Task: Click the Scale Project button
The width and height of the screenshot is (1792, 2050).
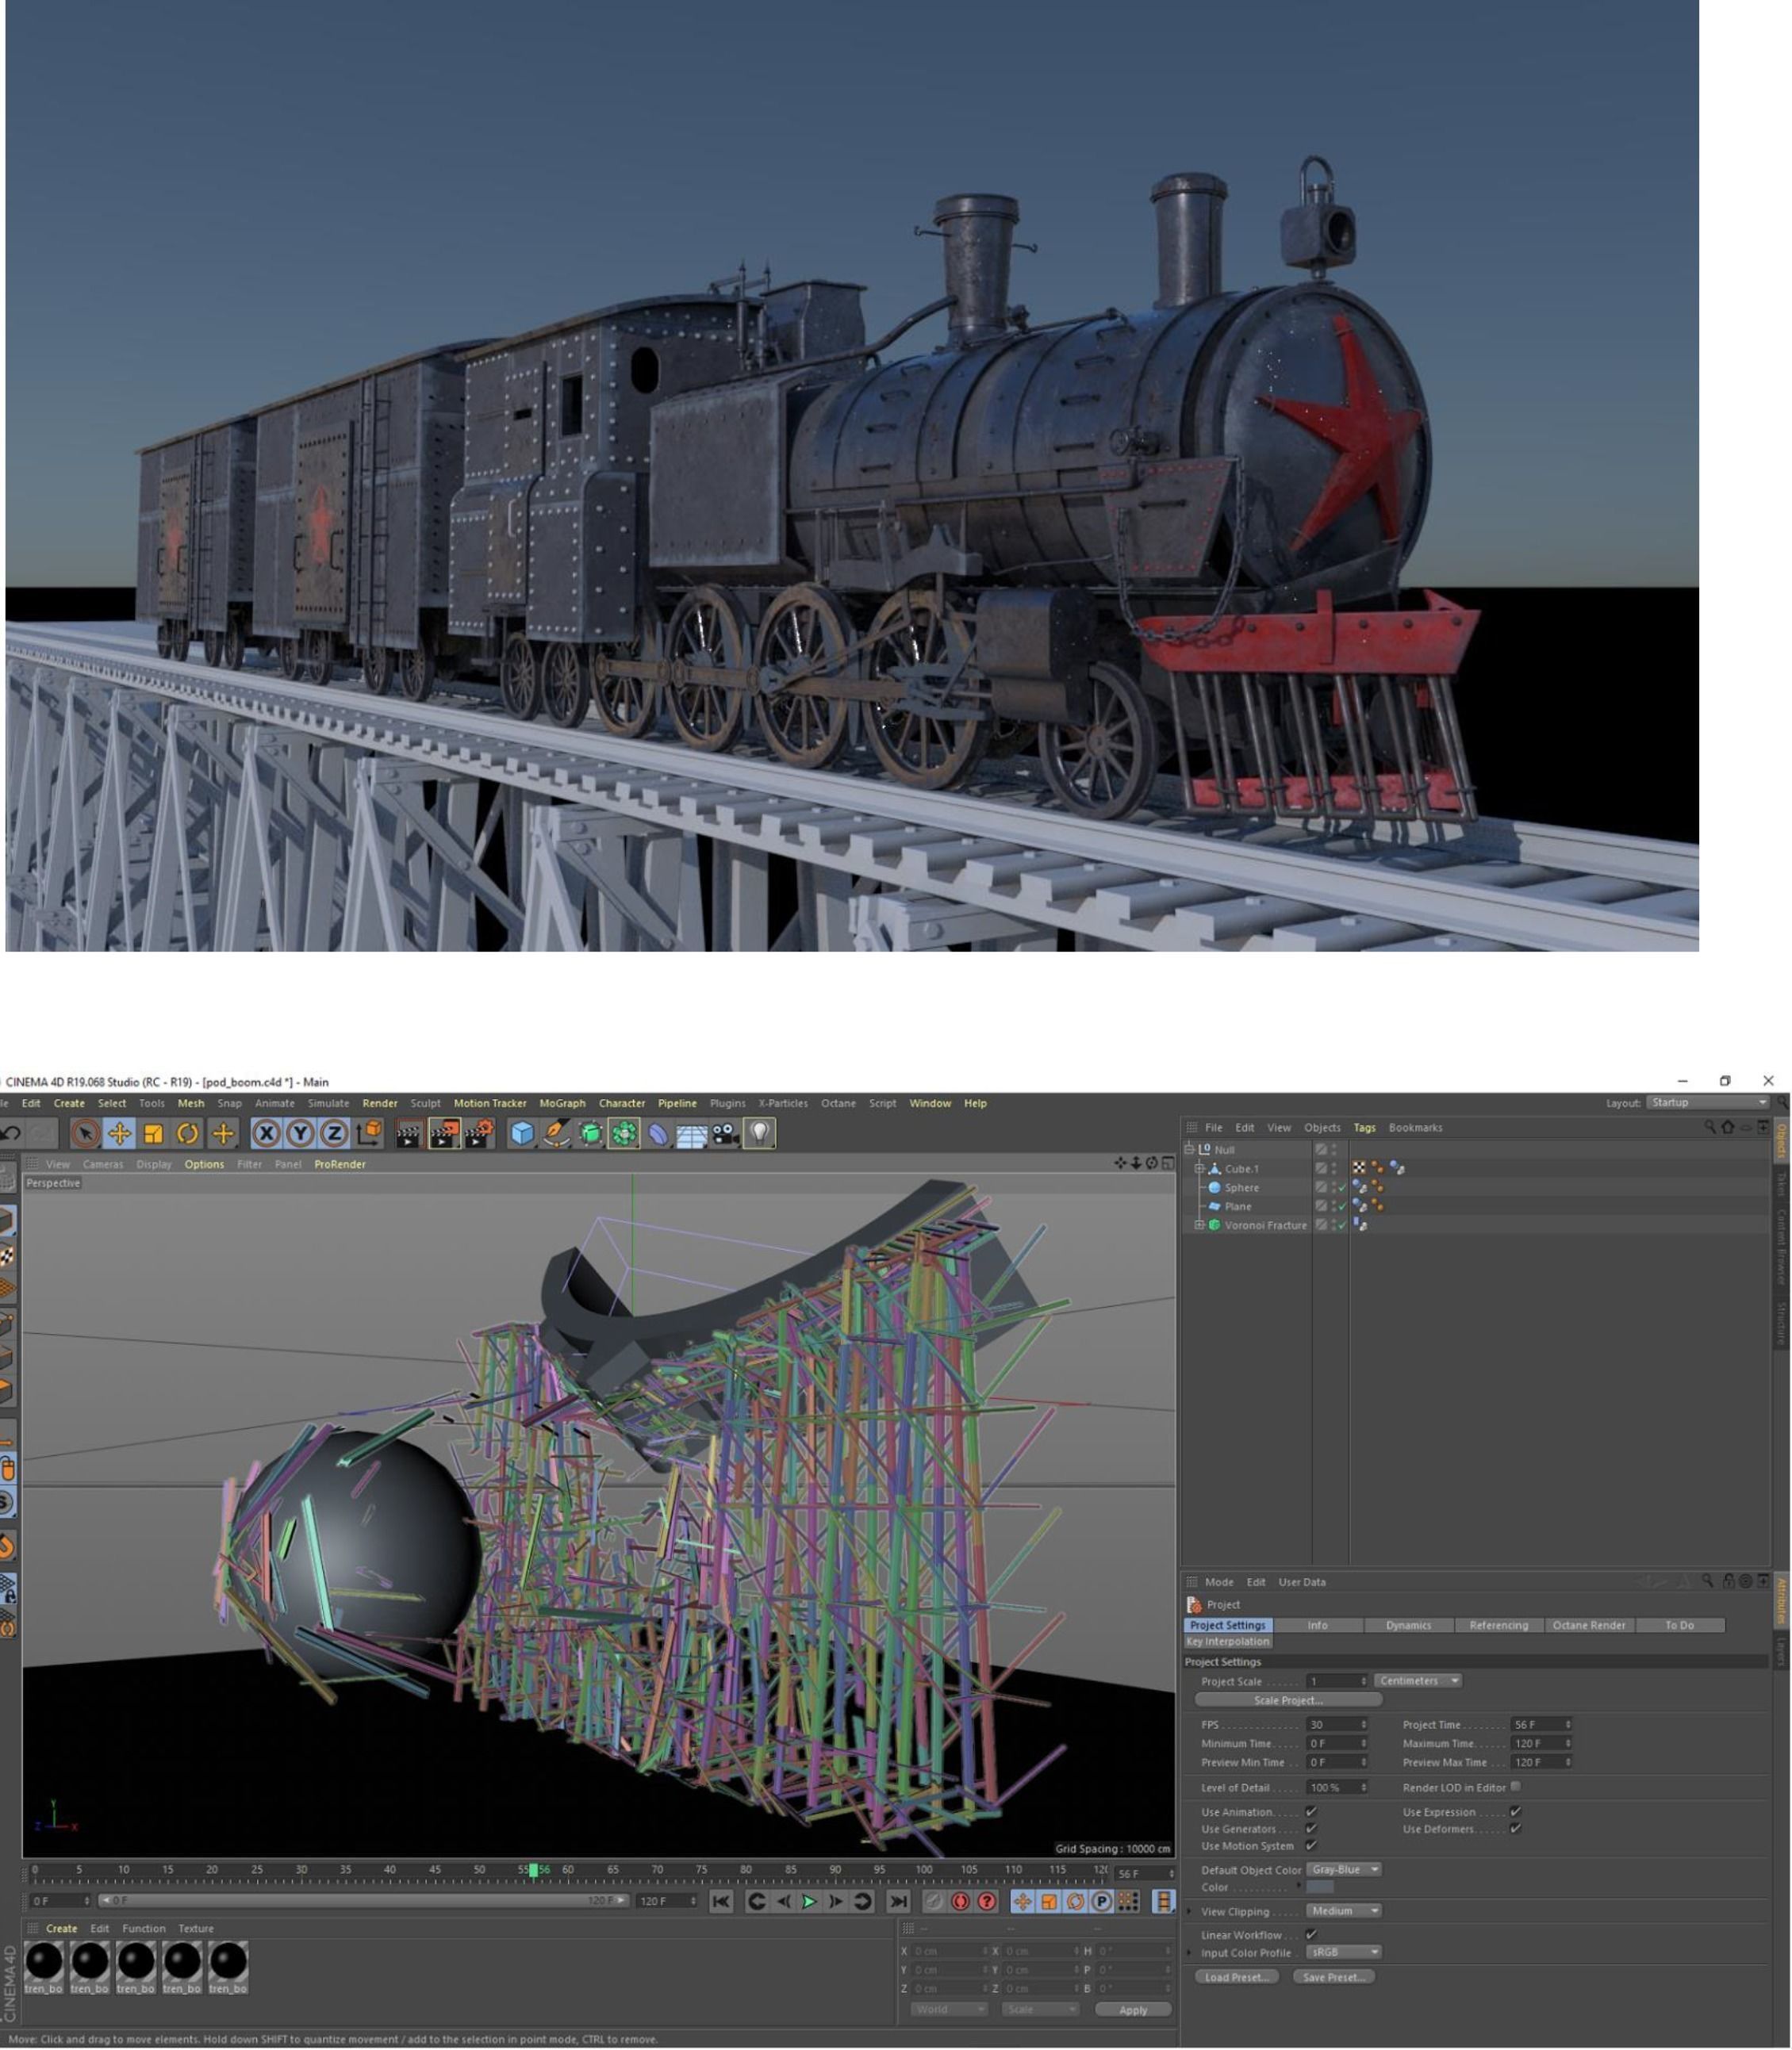Action: click(x=1288, y=1700)
